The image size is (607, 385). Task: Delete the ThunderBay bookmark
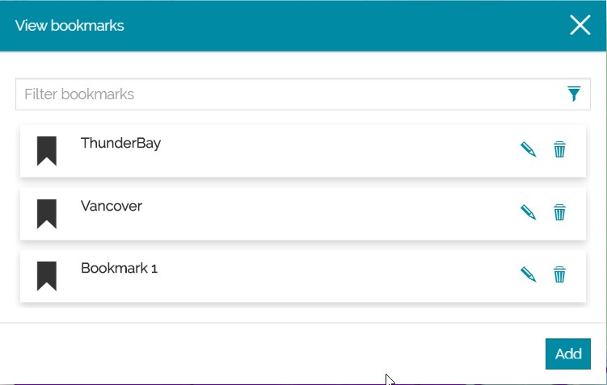[x=559, y=149]
